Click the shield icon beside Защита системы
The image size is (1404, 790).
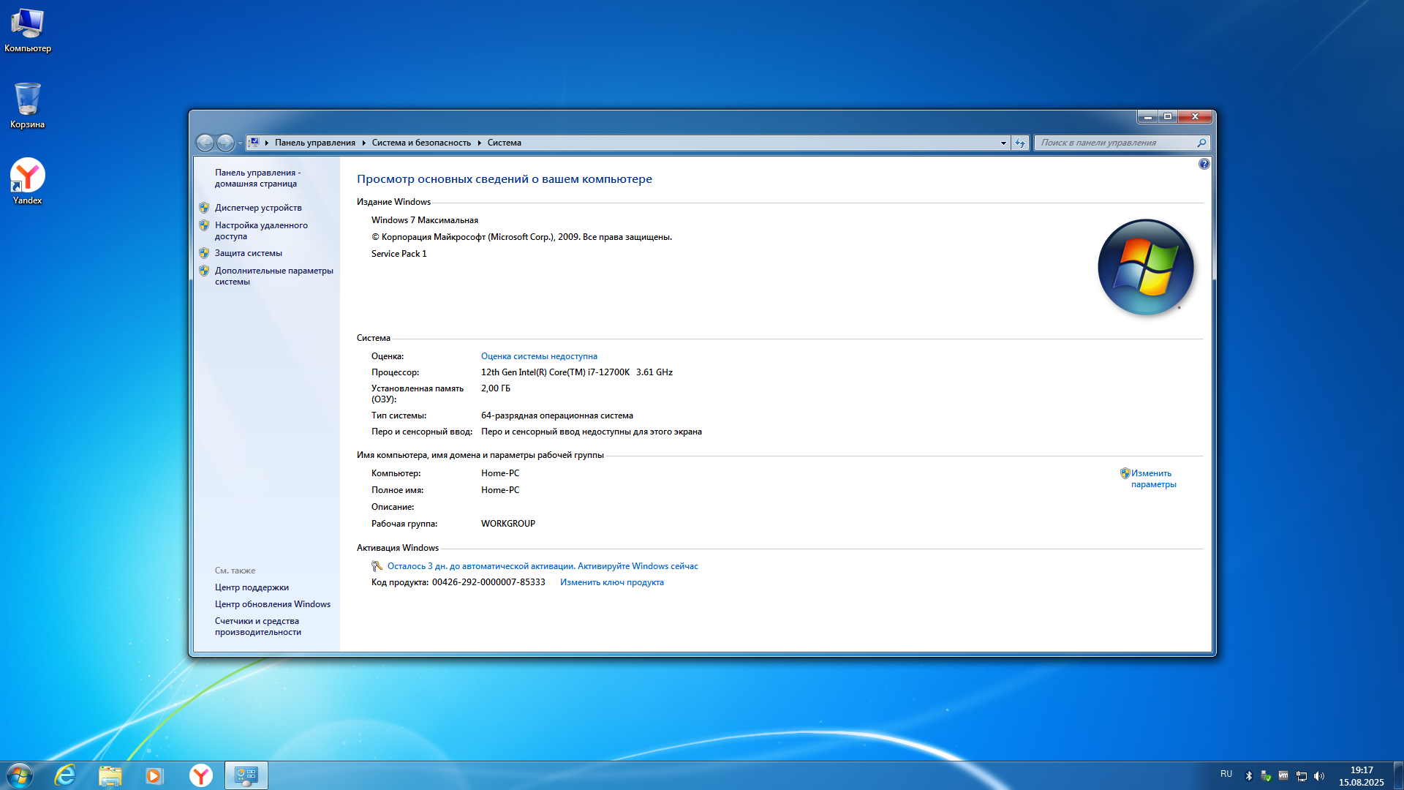(204, 253)
